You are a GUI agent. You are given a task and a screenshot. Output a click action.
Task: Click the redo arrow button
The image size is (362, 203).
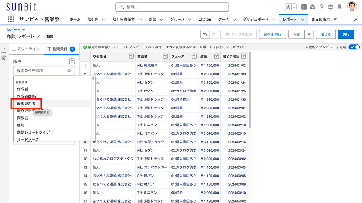[214, 34]
